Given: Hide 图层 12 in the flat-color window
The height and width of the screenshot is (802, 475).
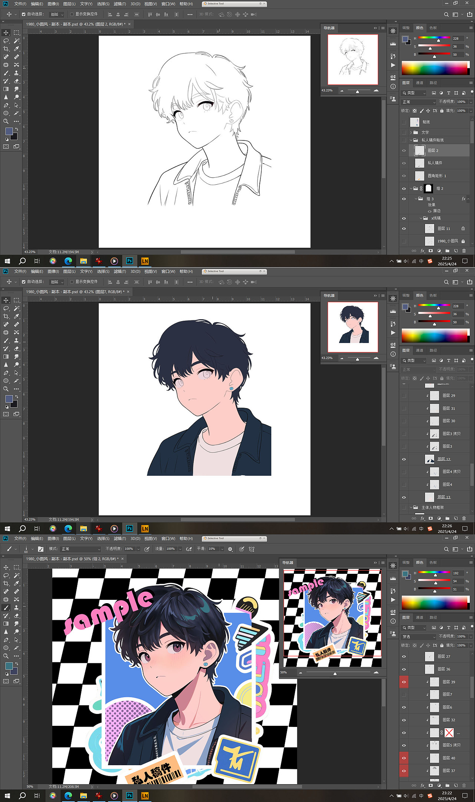Looking at the screenshot, I should pos(404,459).
